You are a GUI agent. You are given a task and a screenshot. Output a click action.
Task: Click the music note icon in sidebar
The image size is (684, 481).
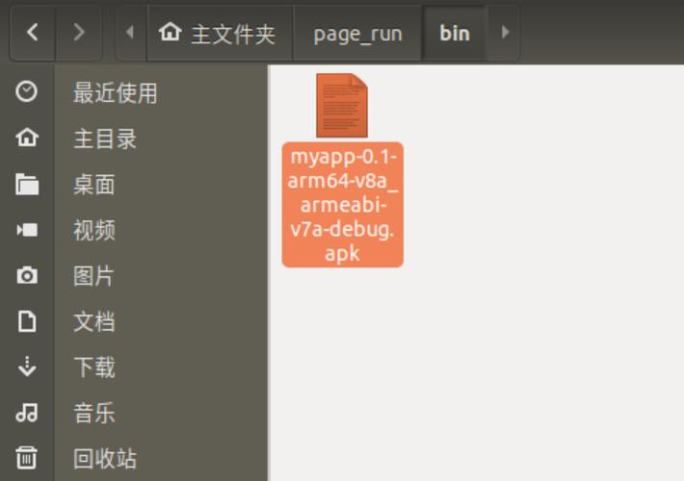point(27,412)
